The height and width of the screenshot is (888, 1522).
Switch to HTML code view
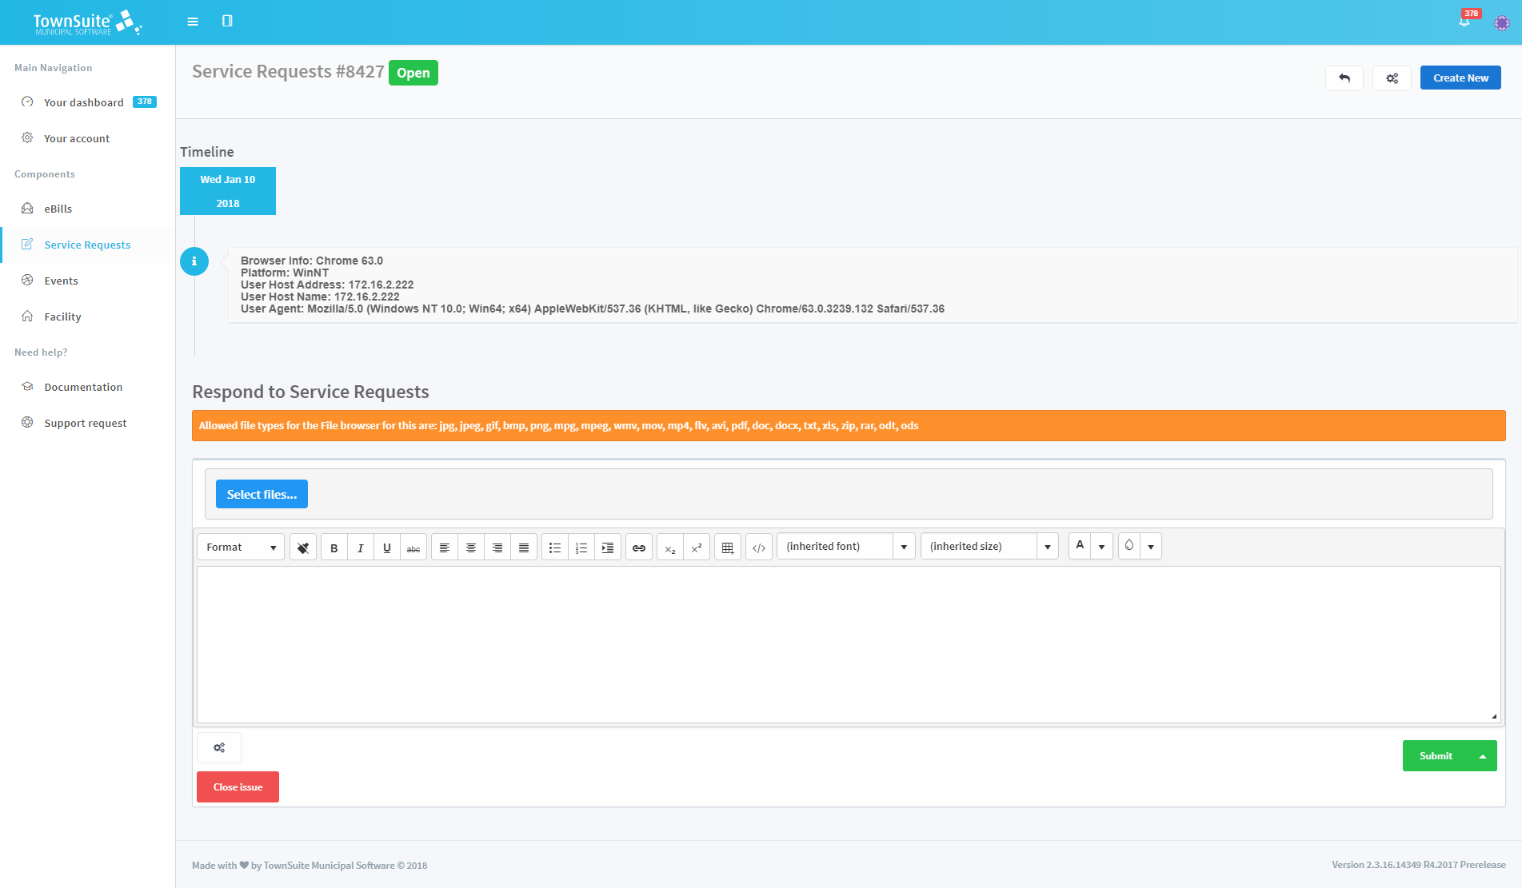758,547
